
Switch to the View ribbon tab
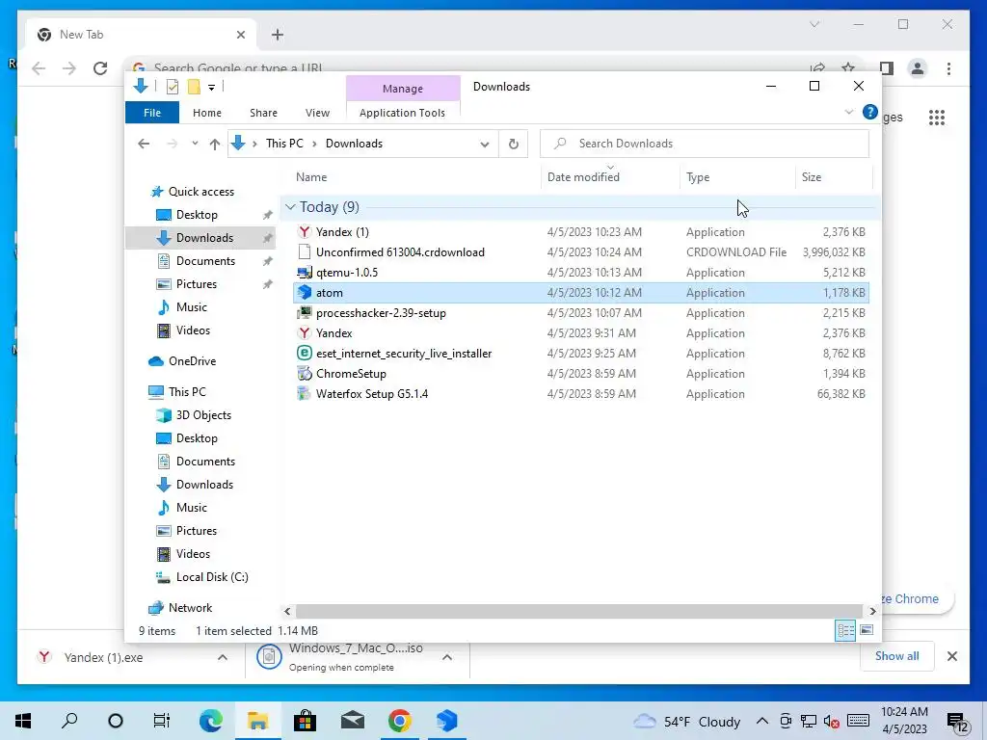(x=317, y=113)
